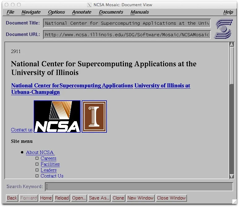239x207 pixels.
Task: Follow the About NCSA link
Action: [x=40, y=152]
